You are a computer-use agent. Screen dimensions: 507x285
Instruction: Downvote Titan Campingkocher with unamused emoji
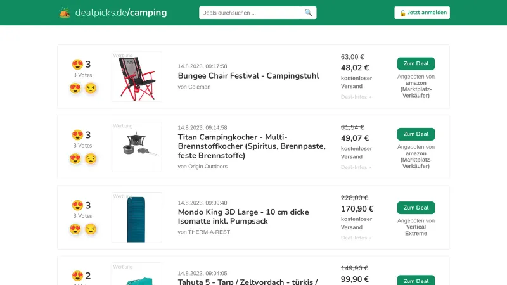91,158
